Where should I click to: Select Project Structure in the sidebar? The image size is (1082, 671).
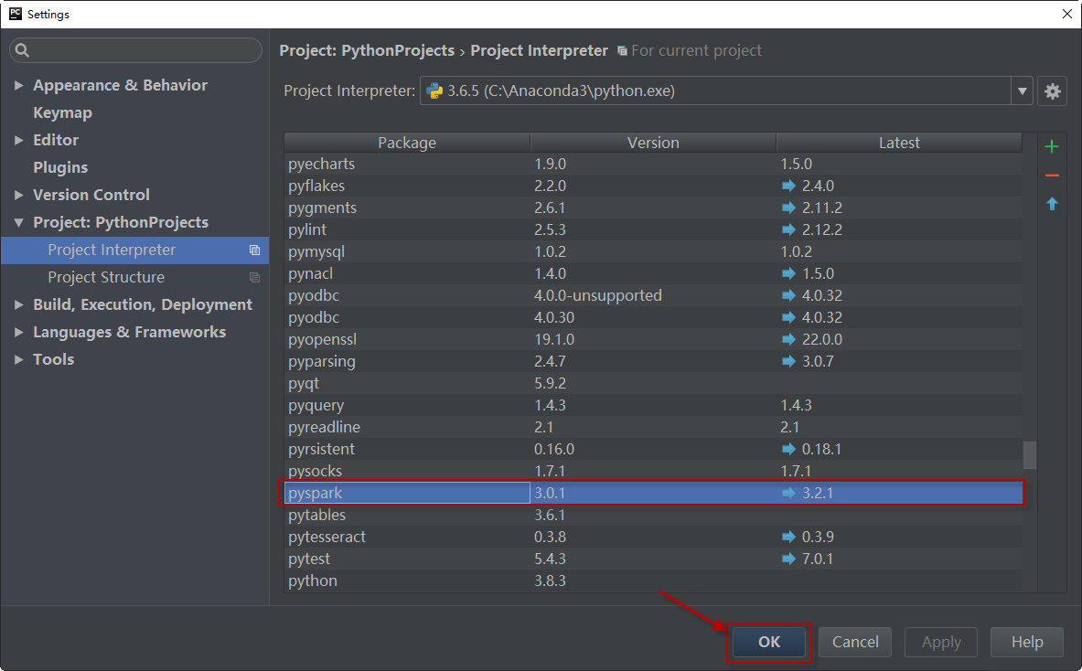tap(106, 277)
